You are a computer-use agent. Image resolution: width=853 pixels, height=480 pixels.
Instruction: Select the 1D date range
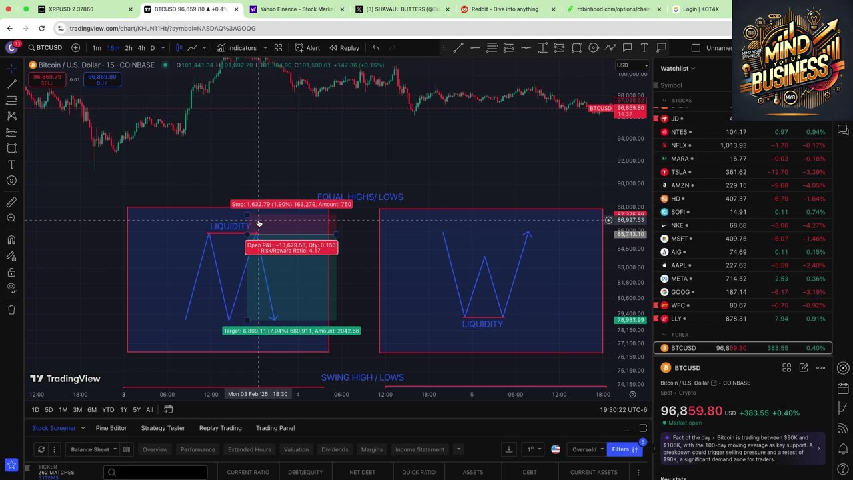coord(35,410)
